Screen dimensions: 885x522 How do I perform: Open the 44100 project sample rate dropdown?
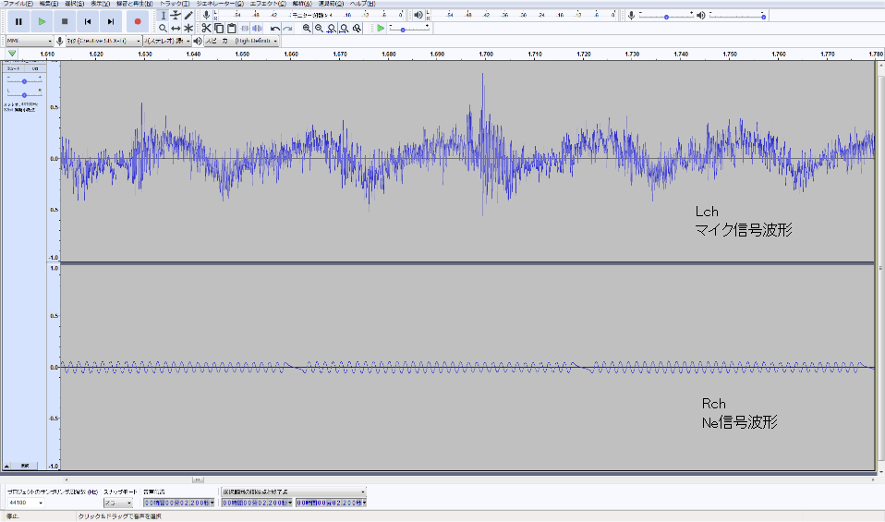(26, 503)
